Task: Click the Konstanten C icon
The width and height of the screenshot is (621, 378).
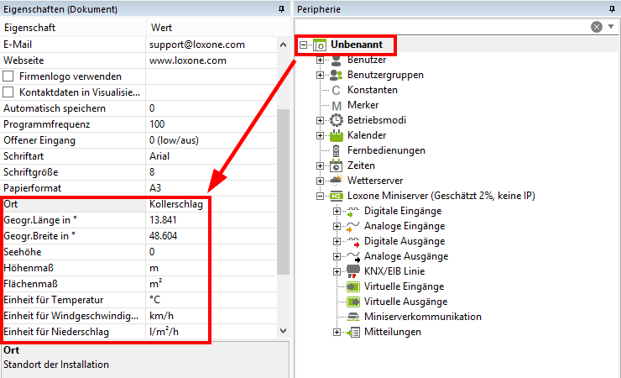Action: point(336,91)
